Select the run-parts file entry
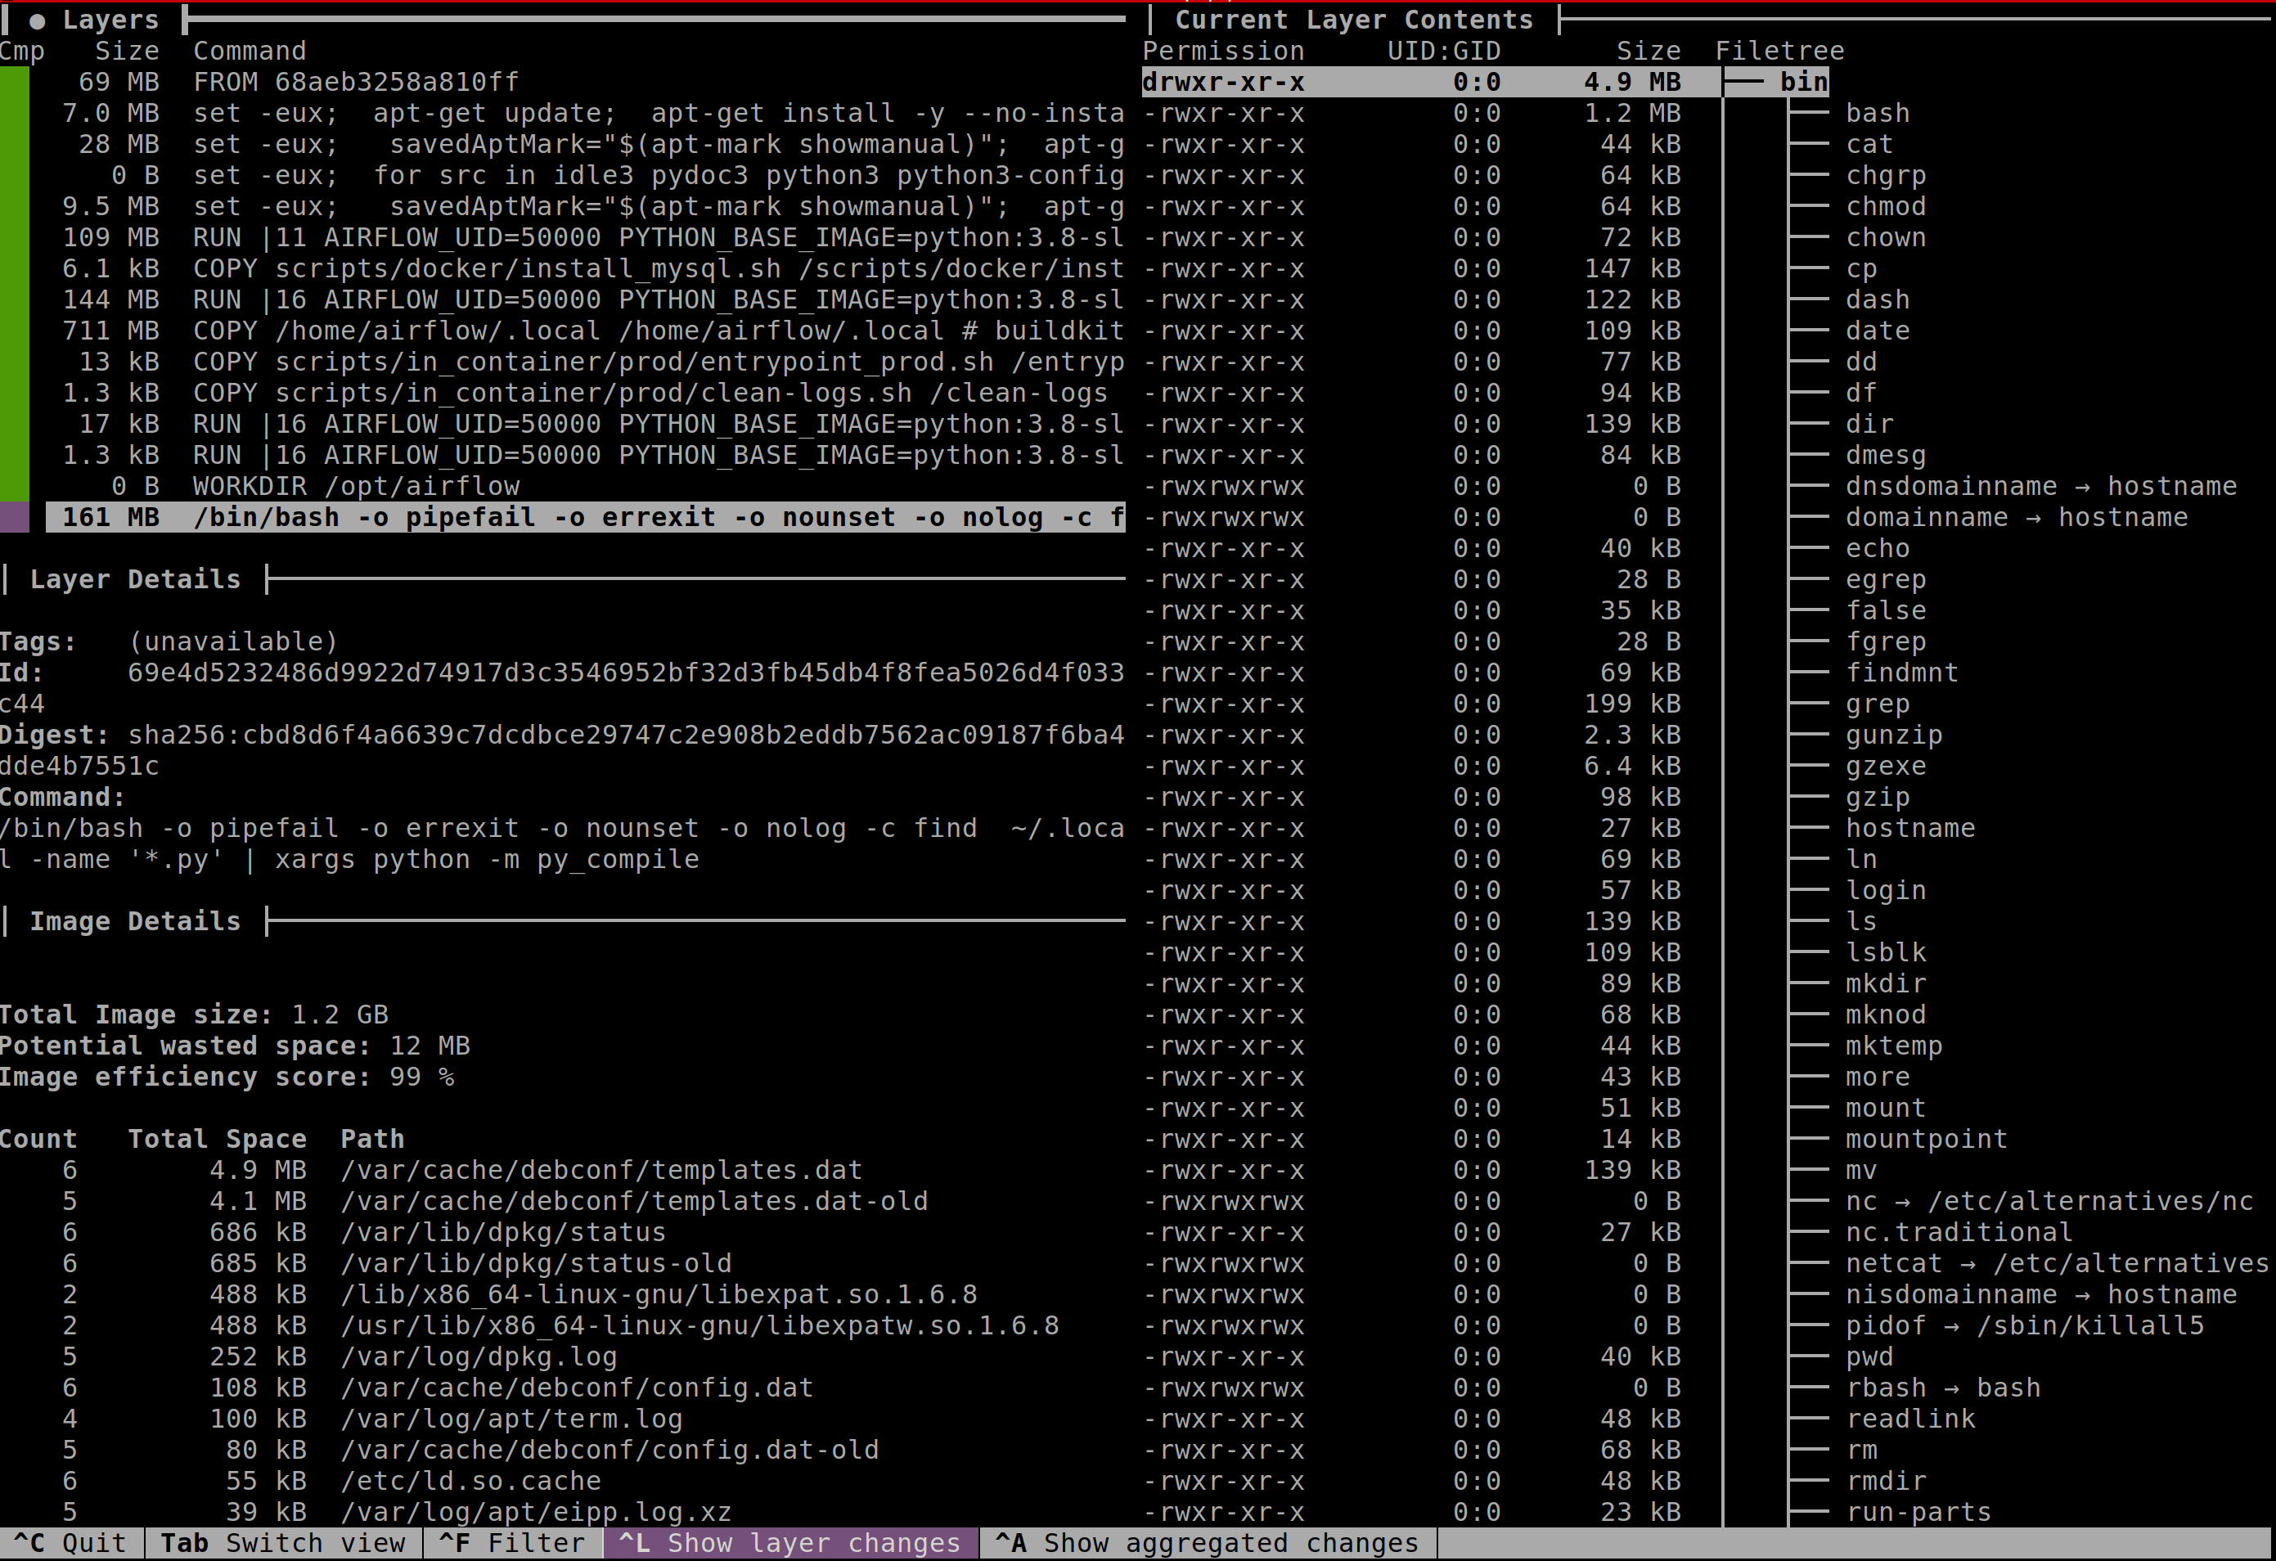2276x1561 pixels. [1917, 1512]
